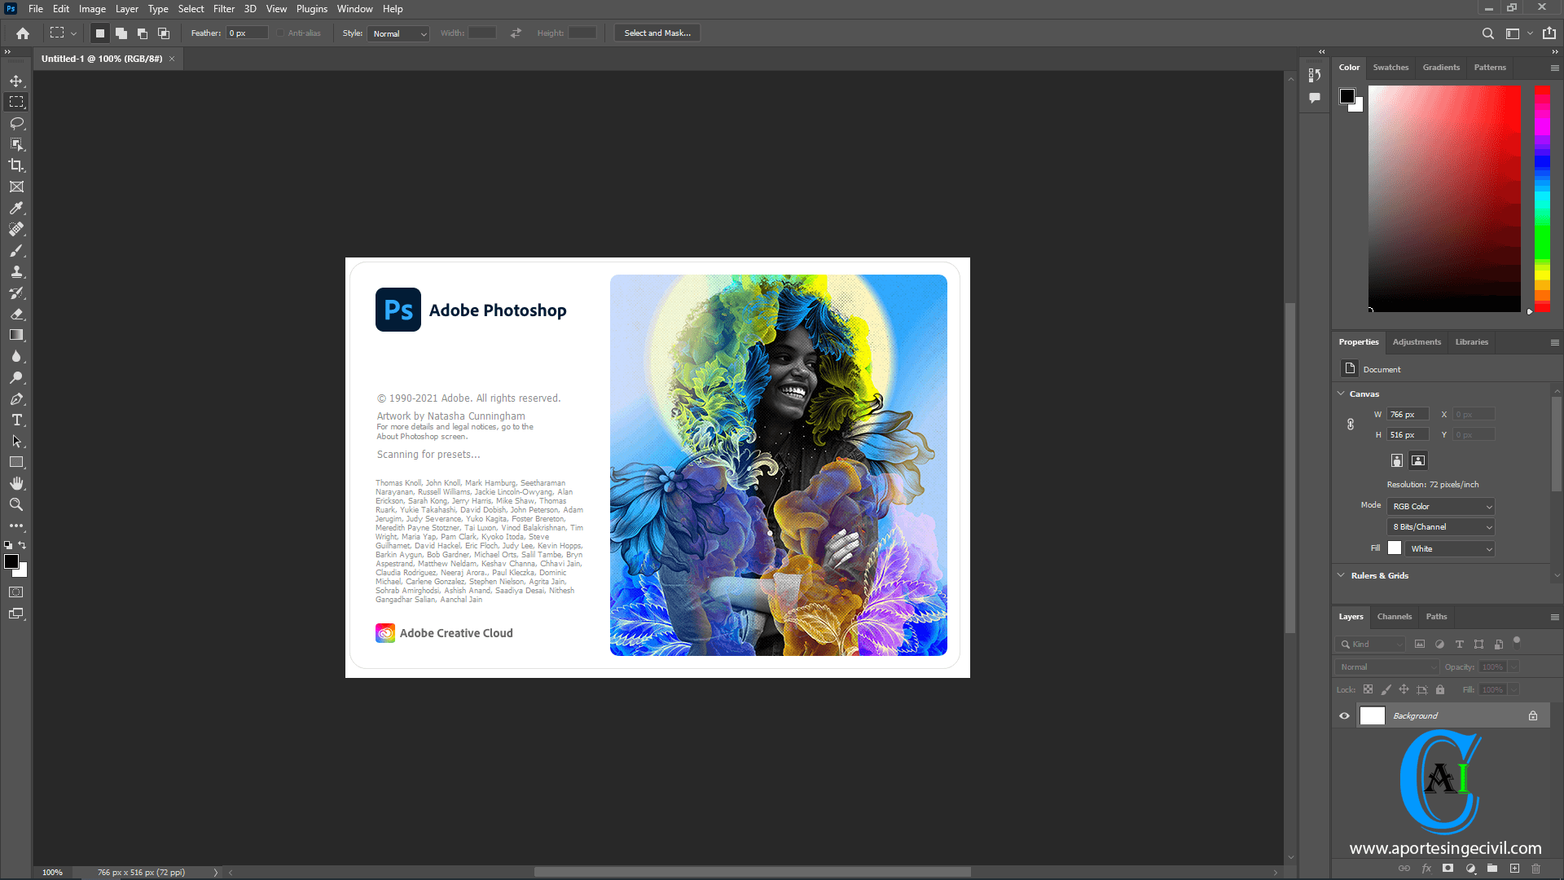Toggle lock transparency on Background layer

(x=1368, y=690)
